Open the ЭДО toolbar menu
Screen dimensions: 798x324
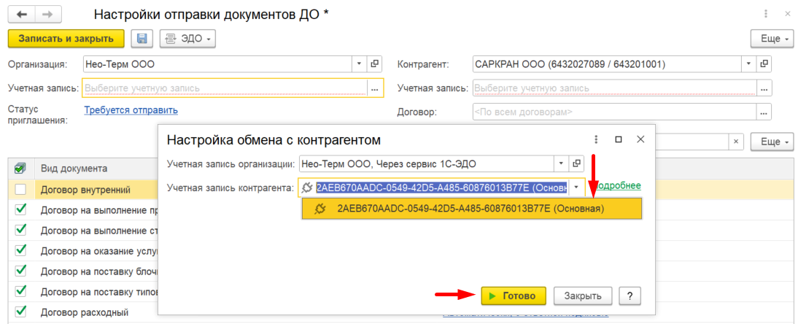point(187,39)
